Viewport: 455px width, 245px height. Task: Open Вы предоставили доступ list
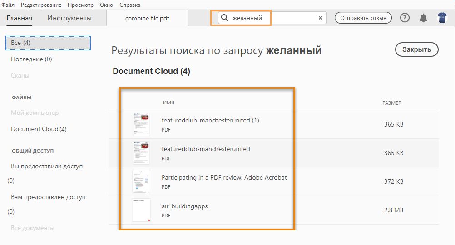47,167
